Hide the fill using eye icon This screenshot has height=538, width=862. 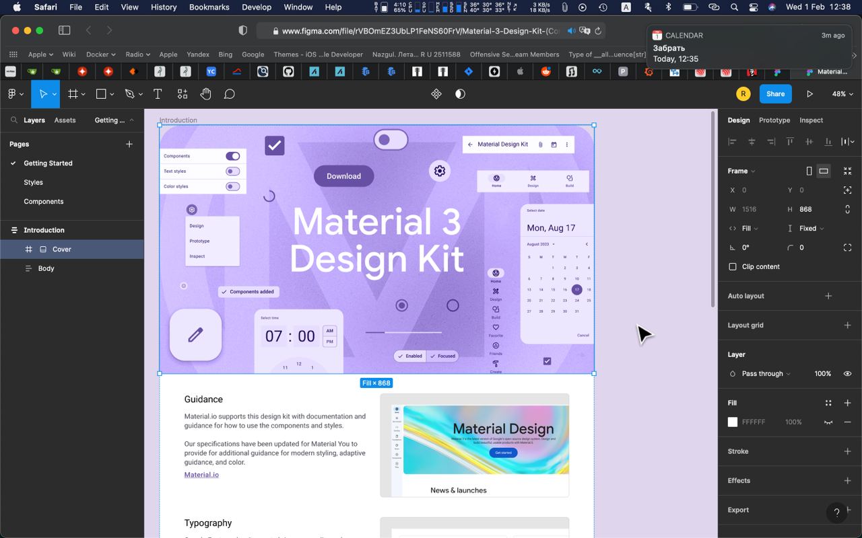(x=828, y=422)
